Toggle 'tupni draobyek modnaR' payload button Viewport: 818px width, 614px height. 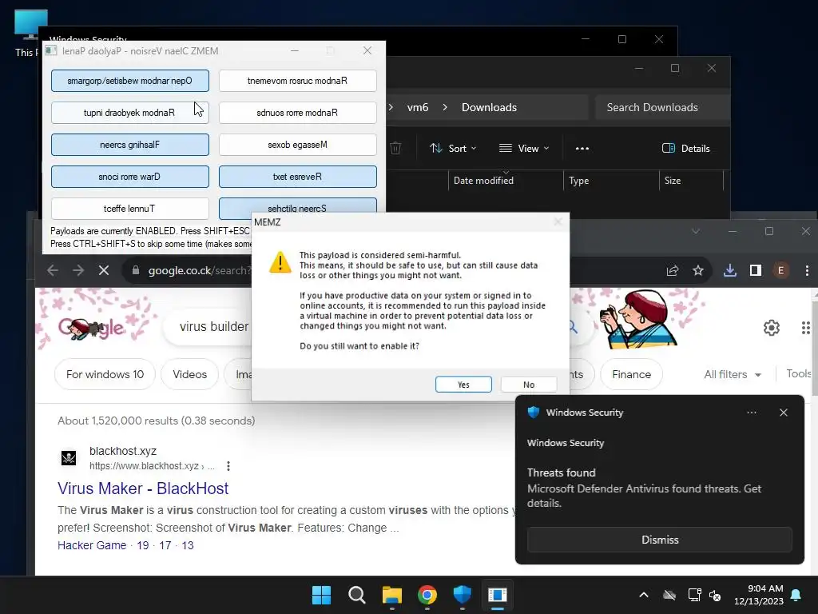click(x=130, y=113)
